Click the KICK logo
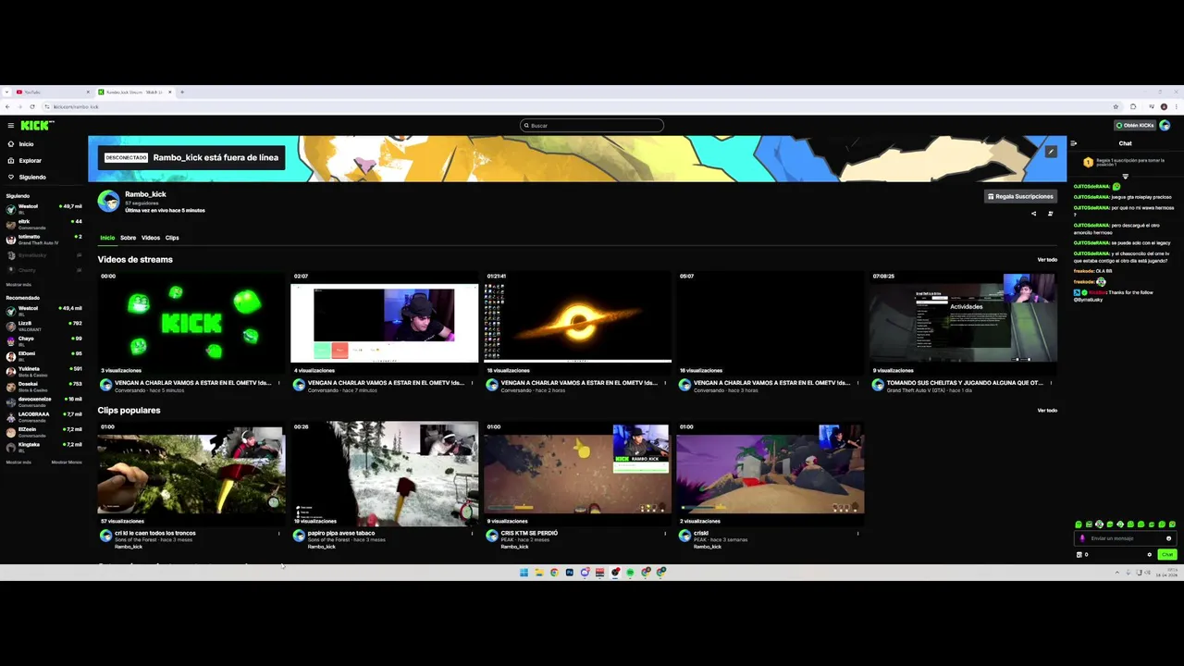Viewport: 1184px width, 666px height. [37, 126]
